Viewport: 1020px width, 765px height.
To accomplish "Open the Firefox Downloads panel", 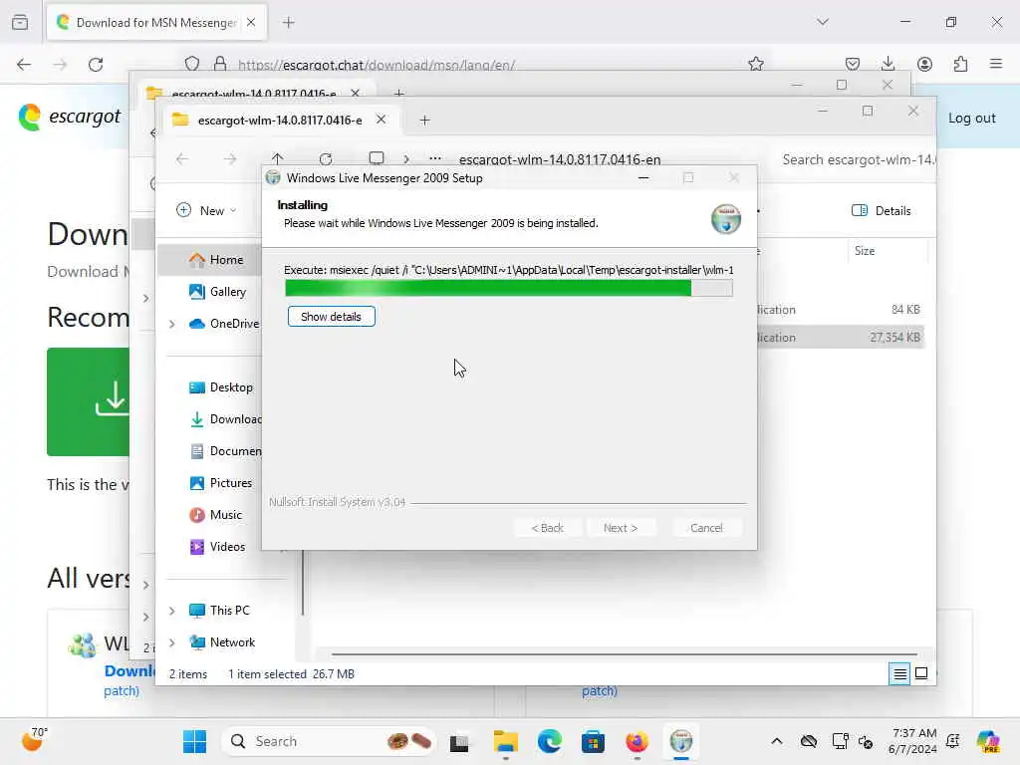I will coord(888,64).
